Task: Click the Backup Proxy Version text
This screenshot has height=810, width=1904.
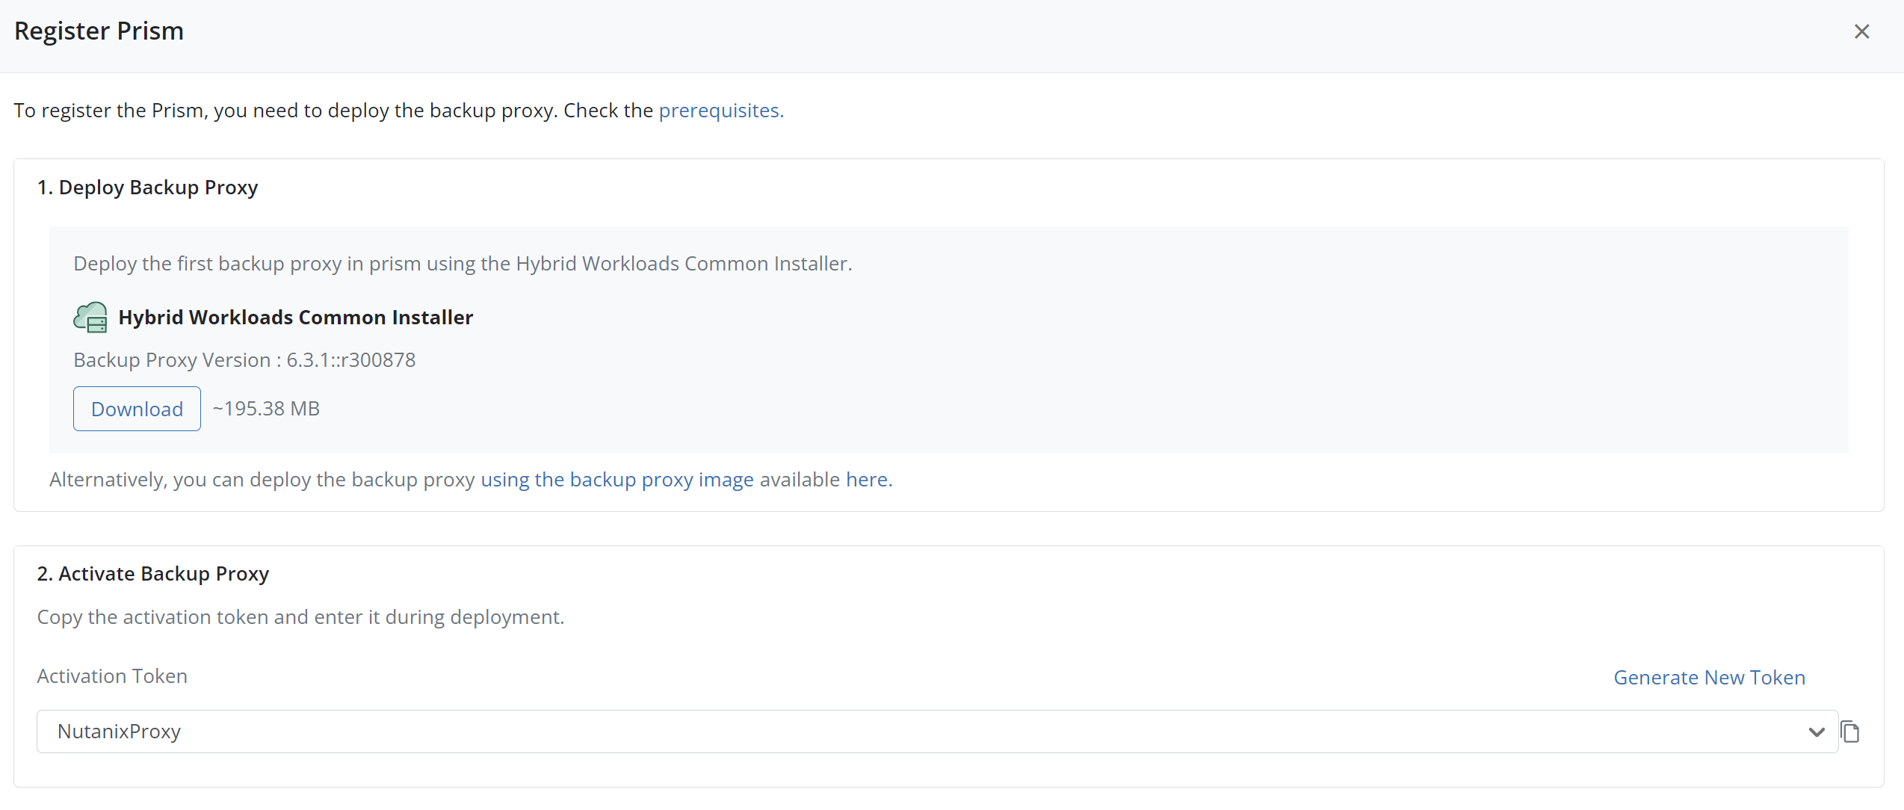Action: click(x=244, y=360)
